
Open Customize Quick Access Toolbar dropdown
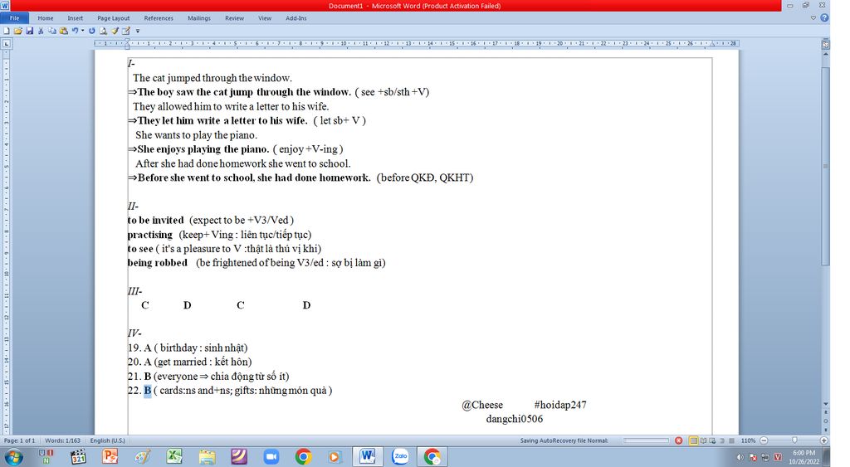tap(138, 31)
